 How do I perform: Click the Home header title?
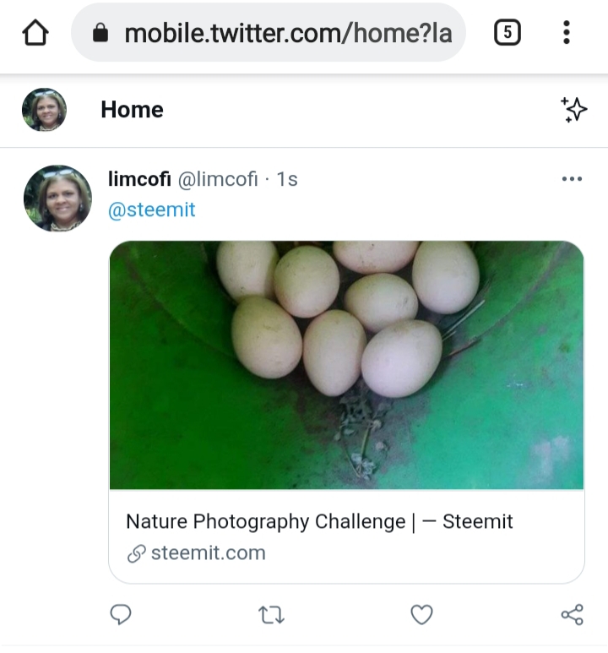click(132, 110)
